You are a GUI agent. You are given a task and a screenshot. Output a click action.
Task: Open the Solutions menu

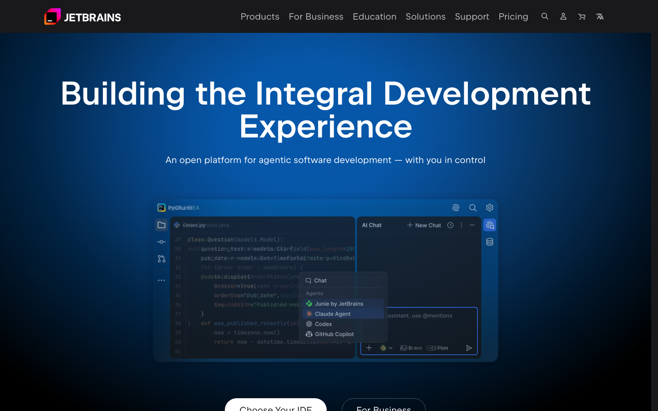point(425,16)
